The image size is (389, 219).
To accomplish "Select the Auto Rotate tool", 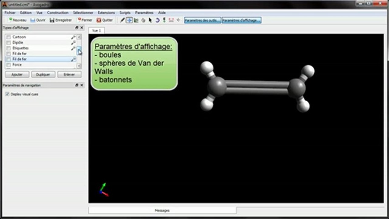I will (157, 20).
